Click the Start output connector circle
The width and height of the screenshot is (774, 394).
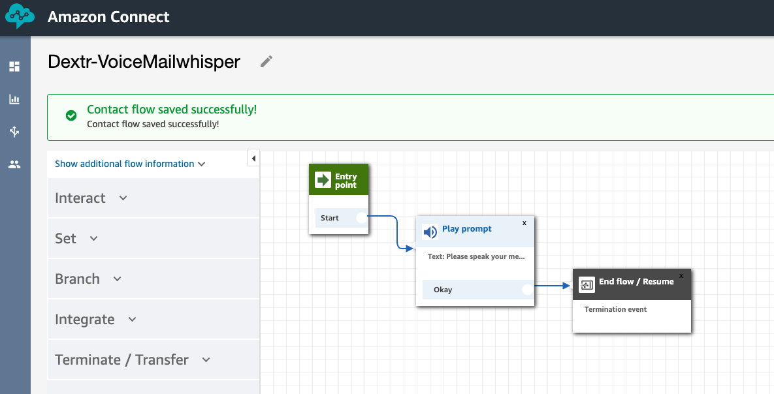coord(362,217)
